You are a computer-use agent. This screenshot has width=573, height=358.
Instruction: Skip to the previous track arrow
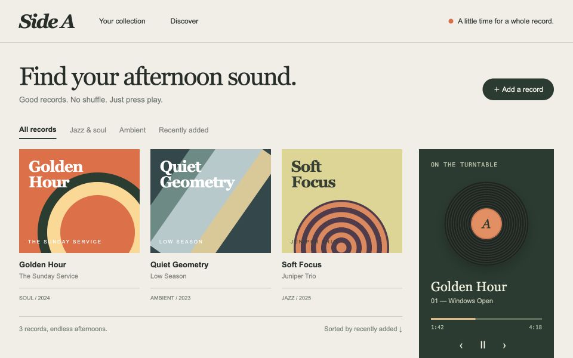coord(461,345)
